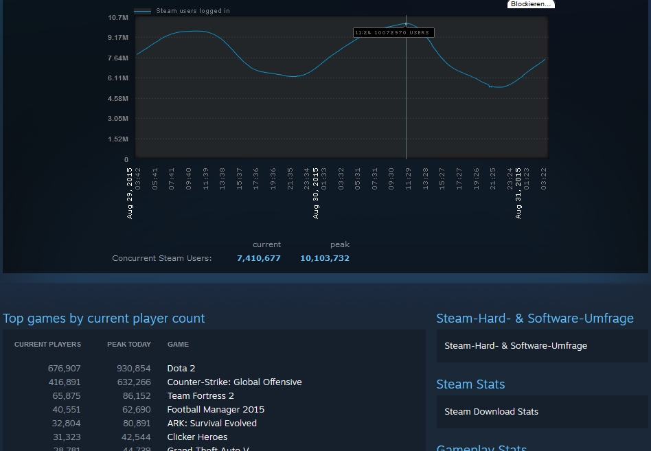This screenshot has width=651, height=451.
Task: Open the Dota 2 game link
Action: [181, 369]
